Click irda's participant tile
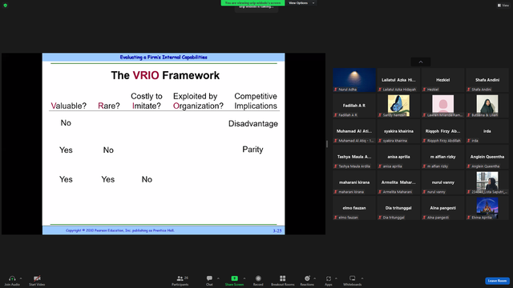The height and width of the screenshot is (288, 513). pos(487,131)
